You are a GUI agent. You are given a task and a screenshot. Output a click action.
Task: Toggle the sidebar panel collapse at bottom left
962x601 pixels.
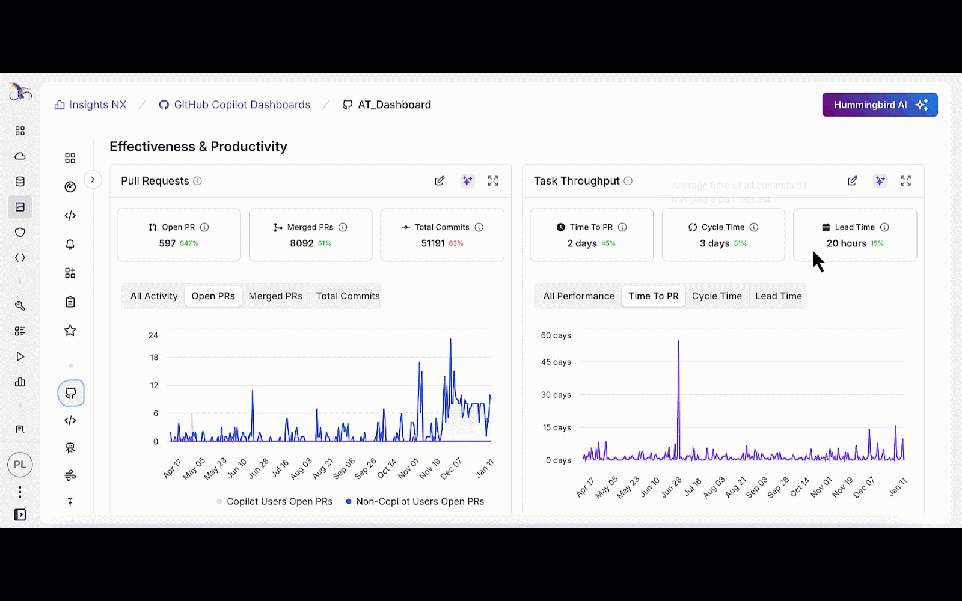tap(20, 515)
